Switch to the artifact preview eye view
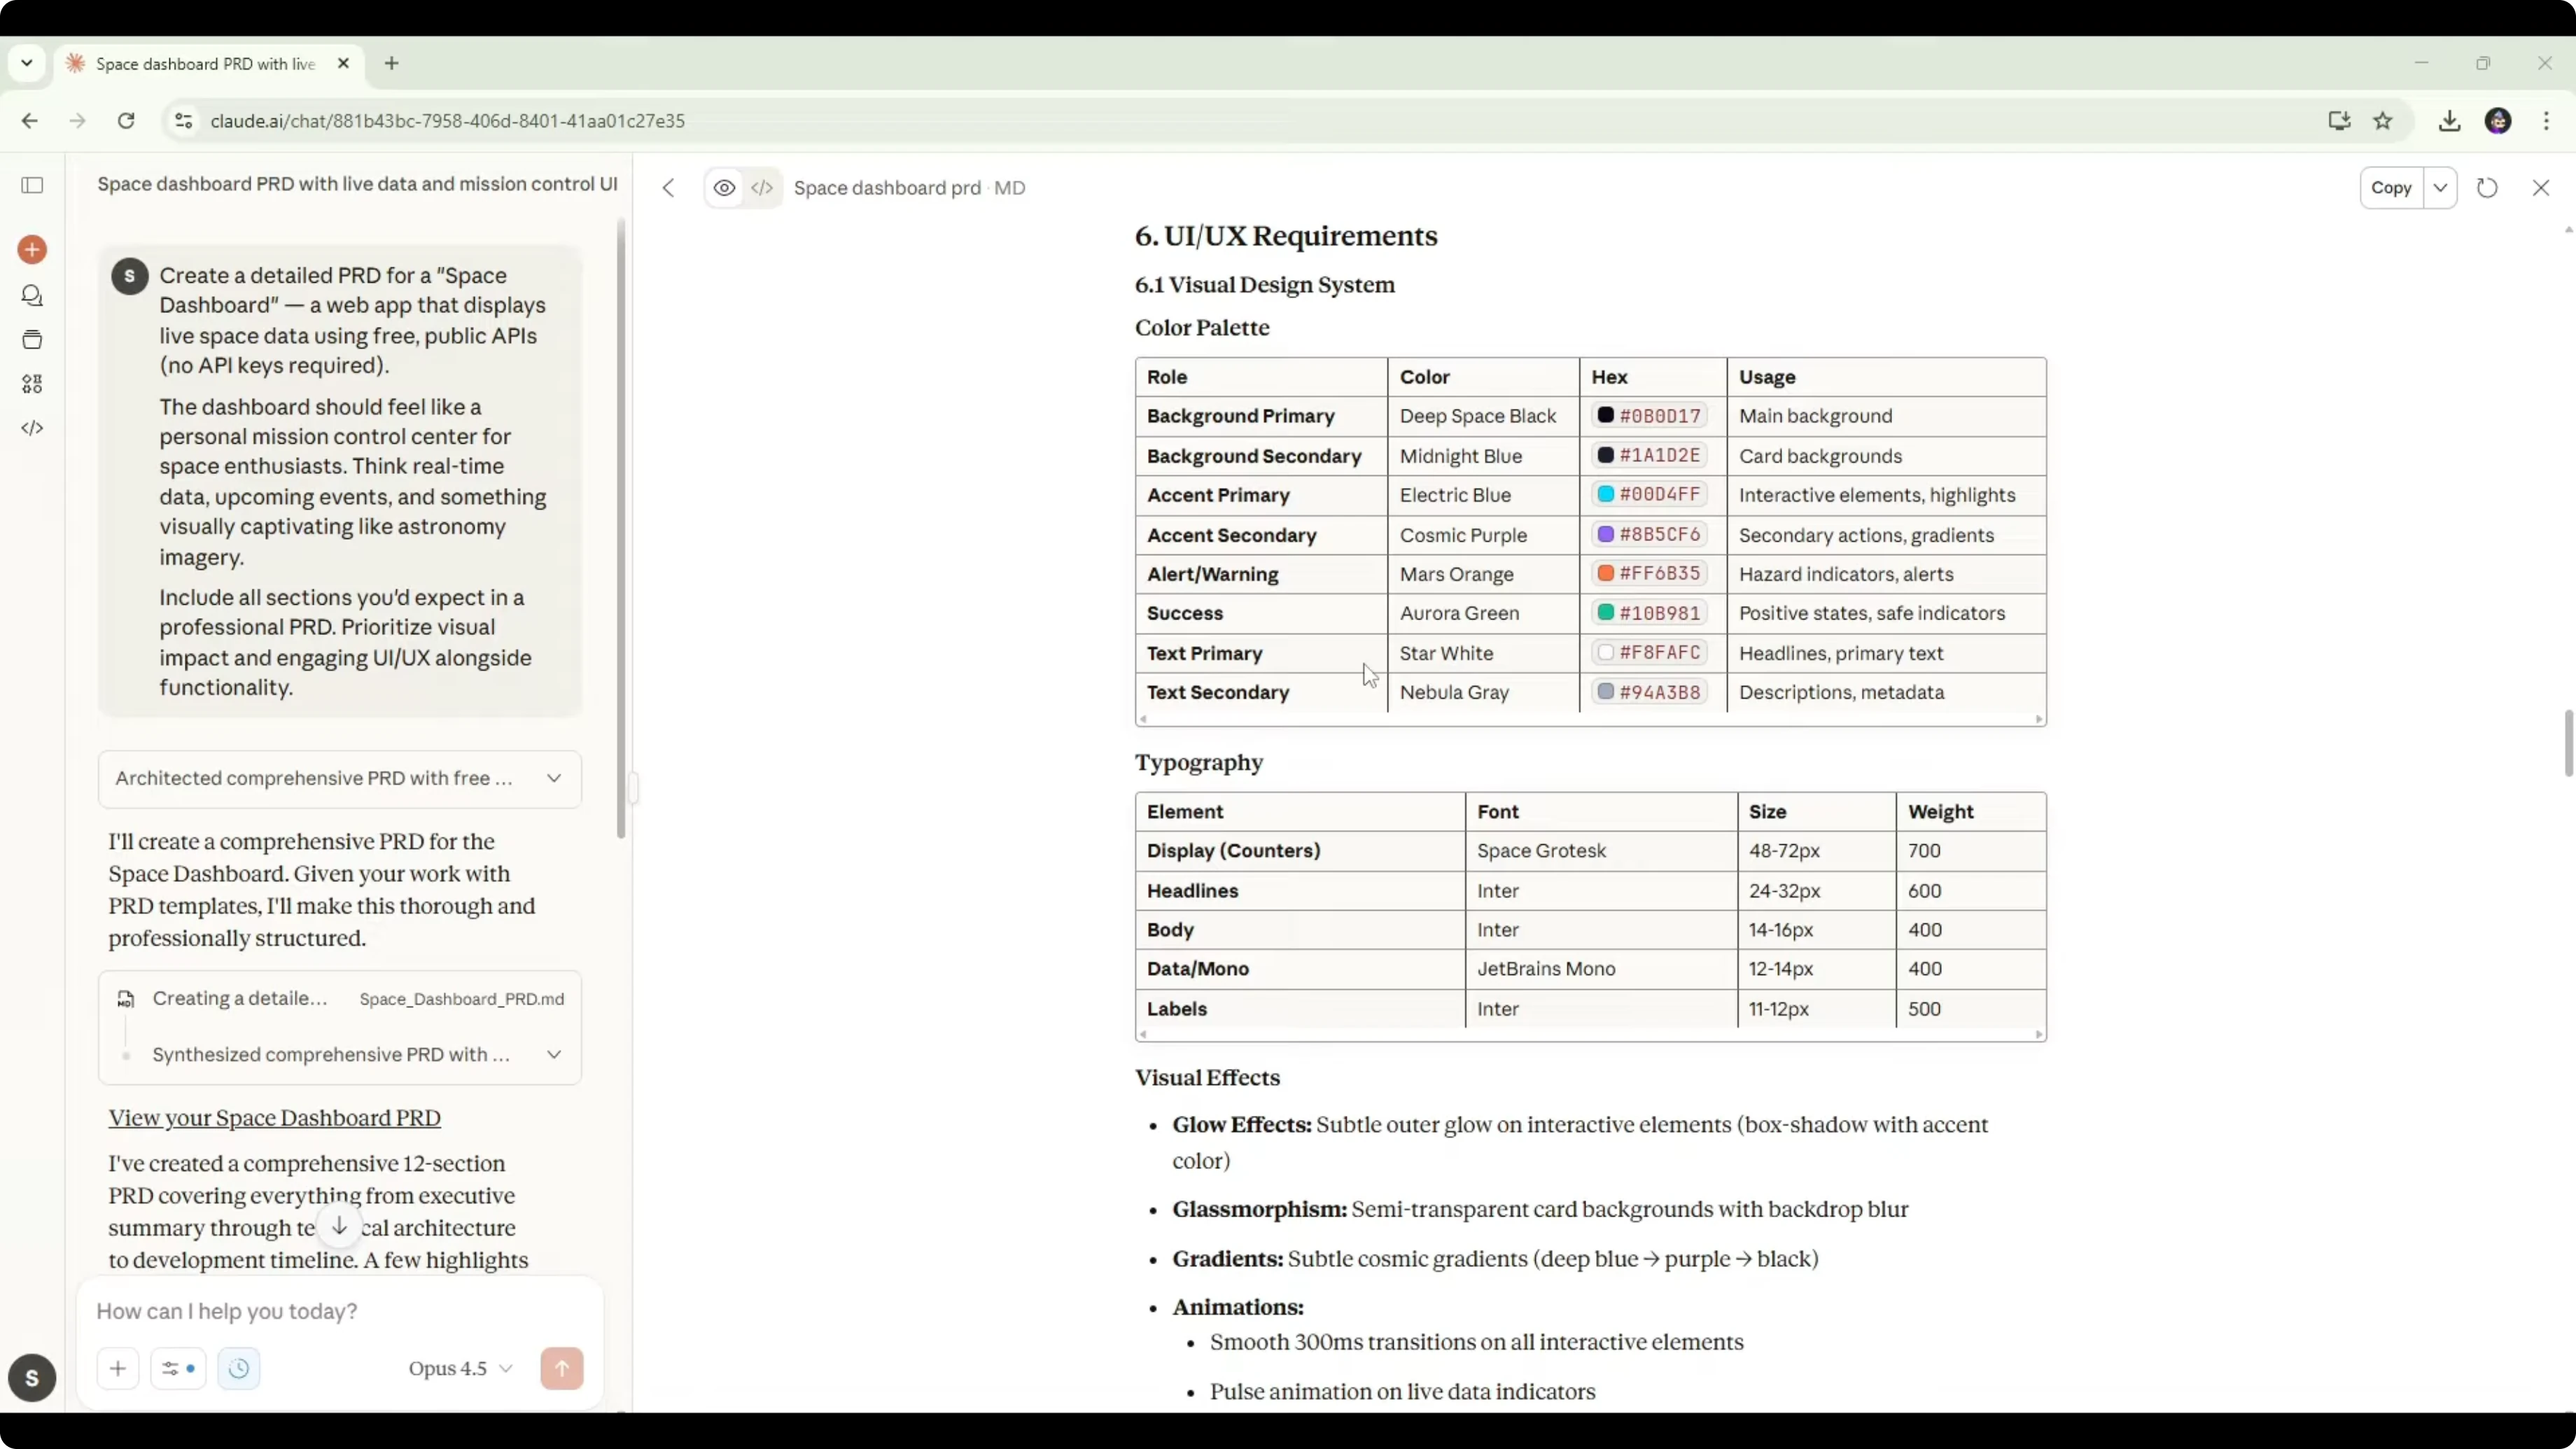The image size is (2576, 1449). (x=724, y=188)
